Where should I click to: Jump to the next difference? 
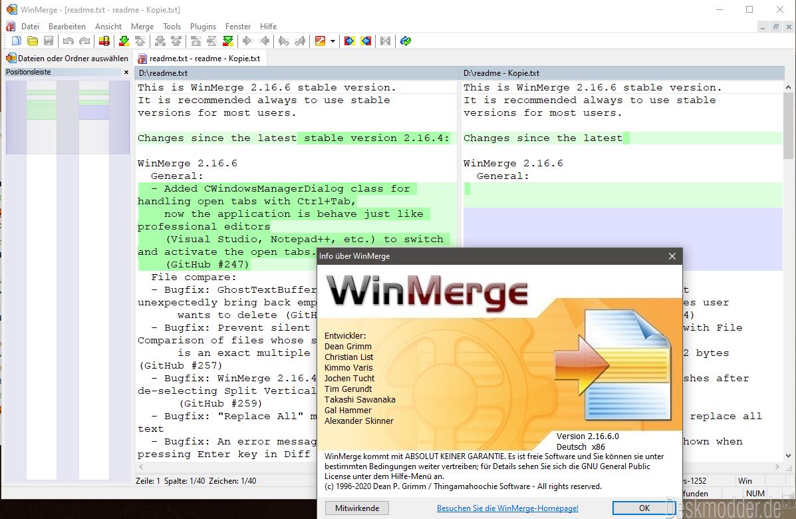pyautogui.click(x=124, y=41)
